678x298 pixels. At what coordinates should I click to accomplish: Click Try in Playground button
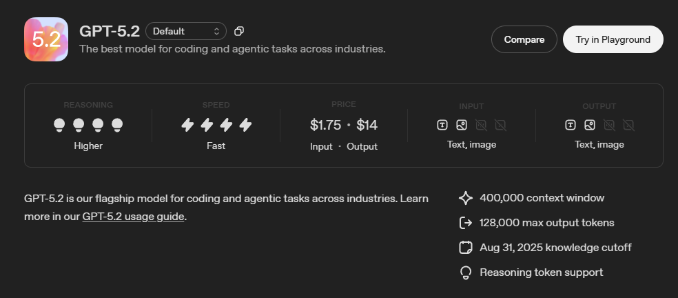tap(613, 39)
